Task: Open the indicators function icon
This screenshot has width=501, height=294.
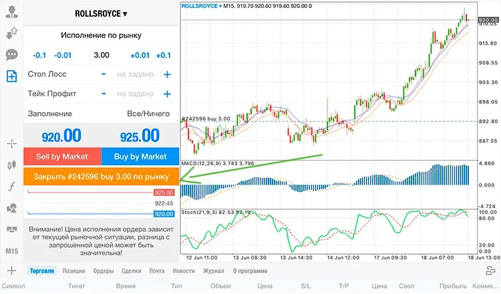Action: point(12,186)
